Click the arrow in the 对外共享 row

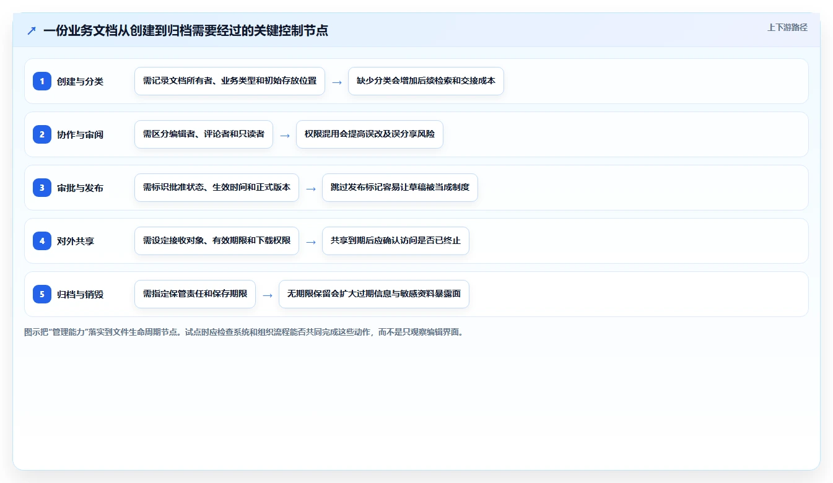[311, 241]
